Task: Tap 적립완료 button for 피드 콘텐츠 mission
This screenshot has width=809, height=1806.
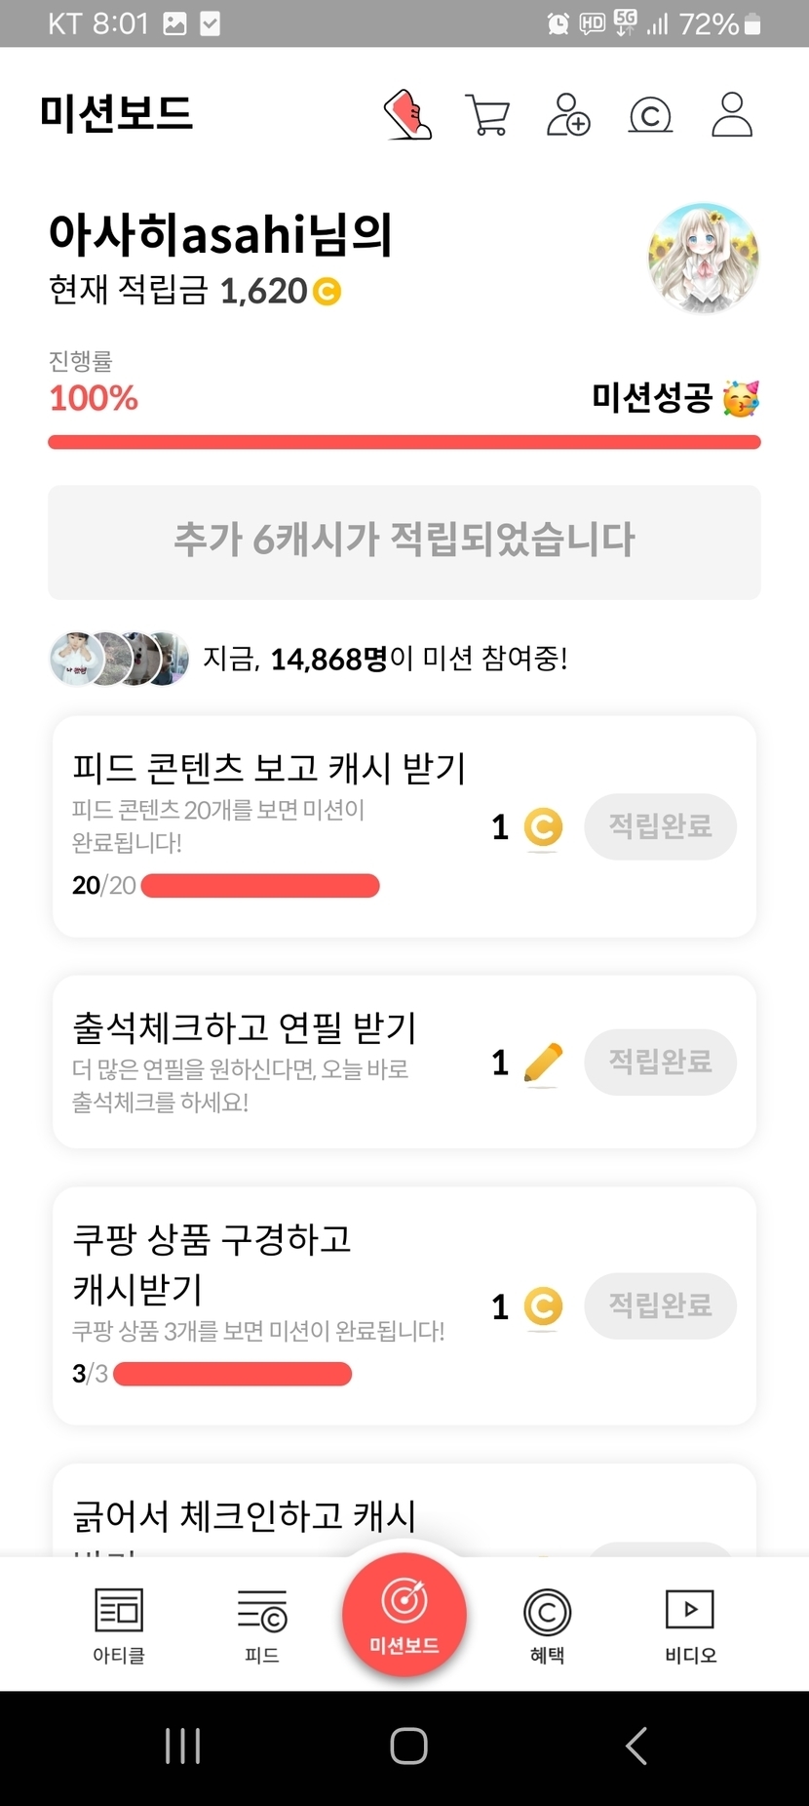Action: click(660, 826)
